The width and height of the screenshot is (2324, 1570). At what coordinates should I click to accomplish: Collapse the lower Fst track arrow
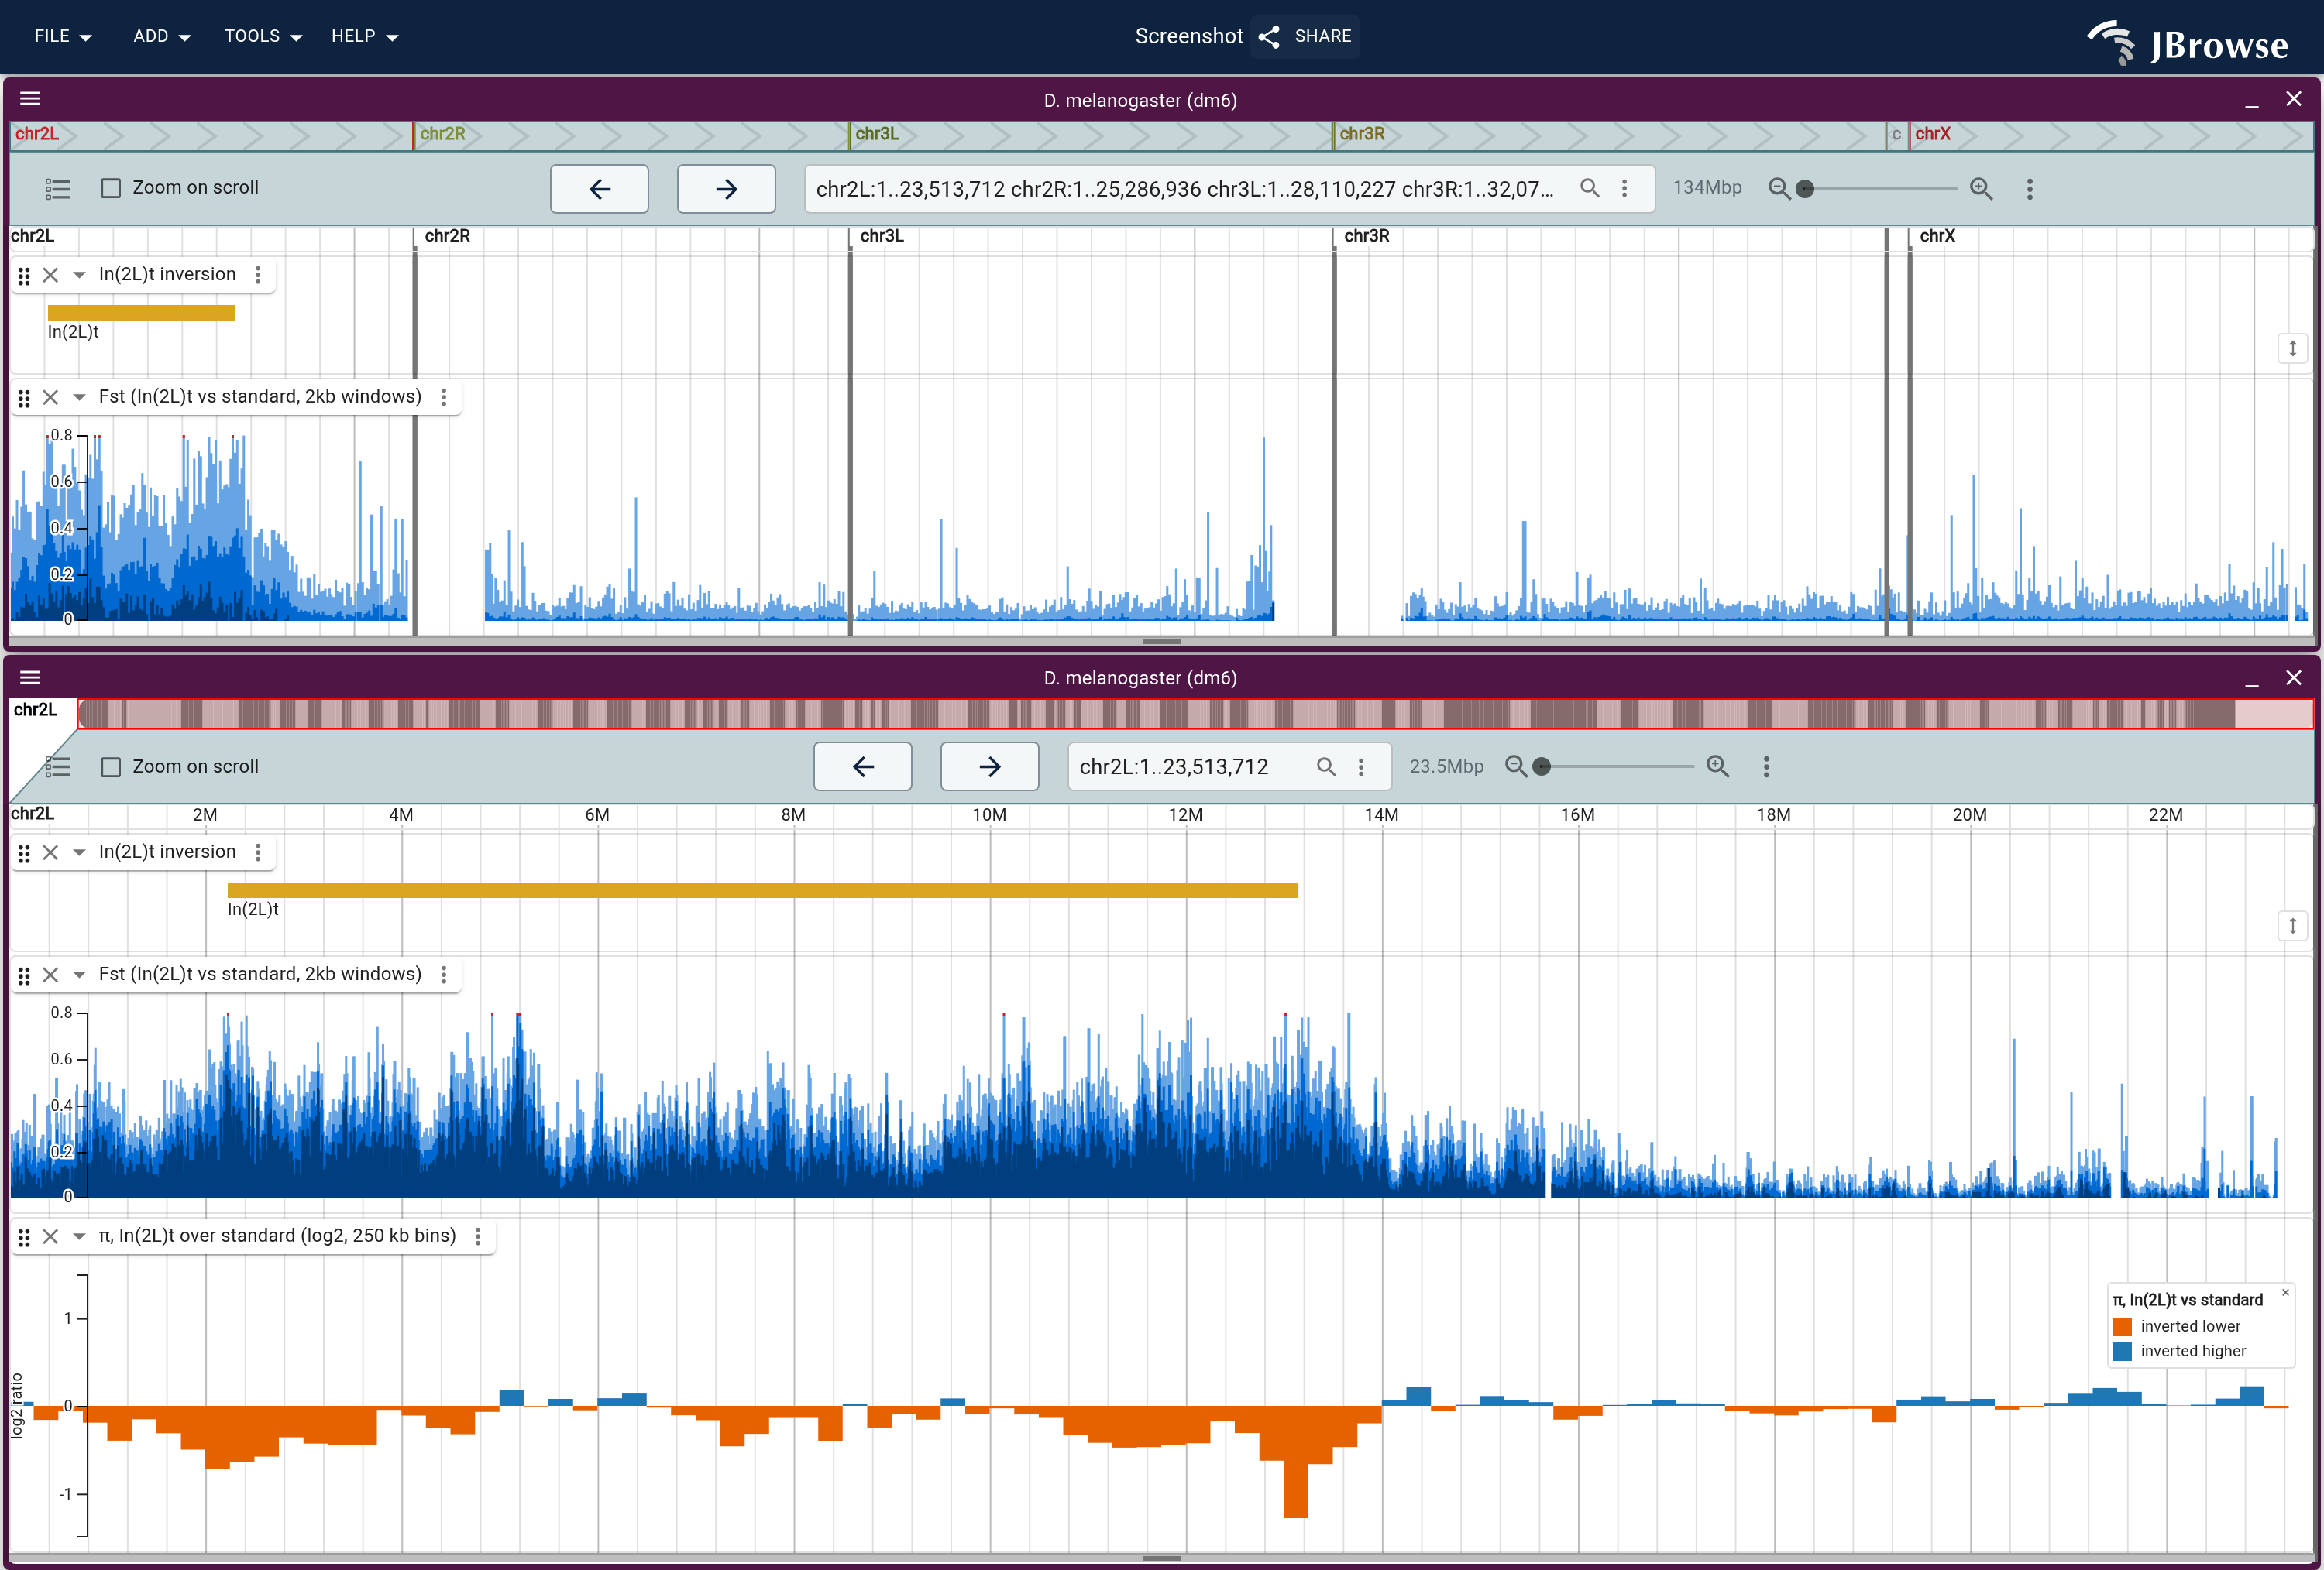[x=79, y=975]
